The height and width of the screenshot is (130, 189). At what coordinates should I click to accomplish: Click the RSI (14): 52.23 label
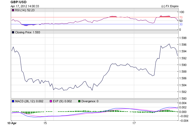pyautogui.click(x=25, y=10)
